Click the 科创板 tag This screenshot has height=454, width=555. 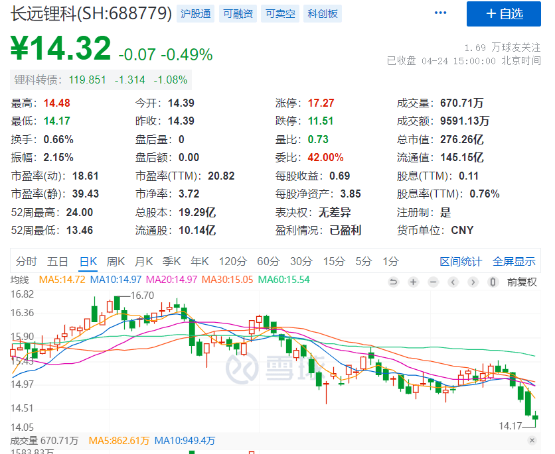click(323, 14)
